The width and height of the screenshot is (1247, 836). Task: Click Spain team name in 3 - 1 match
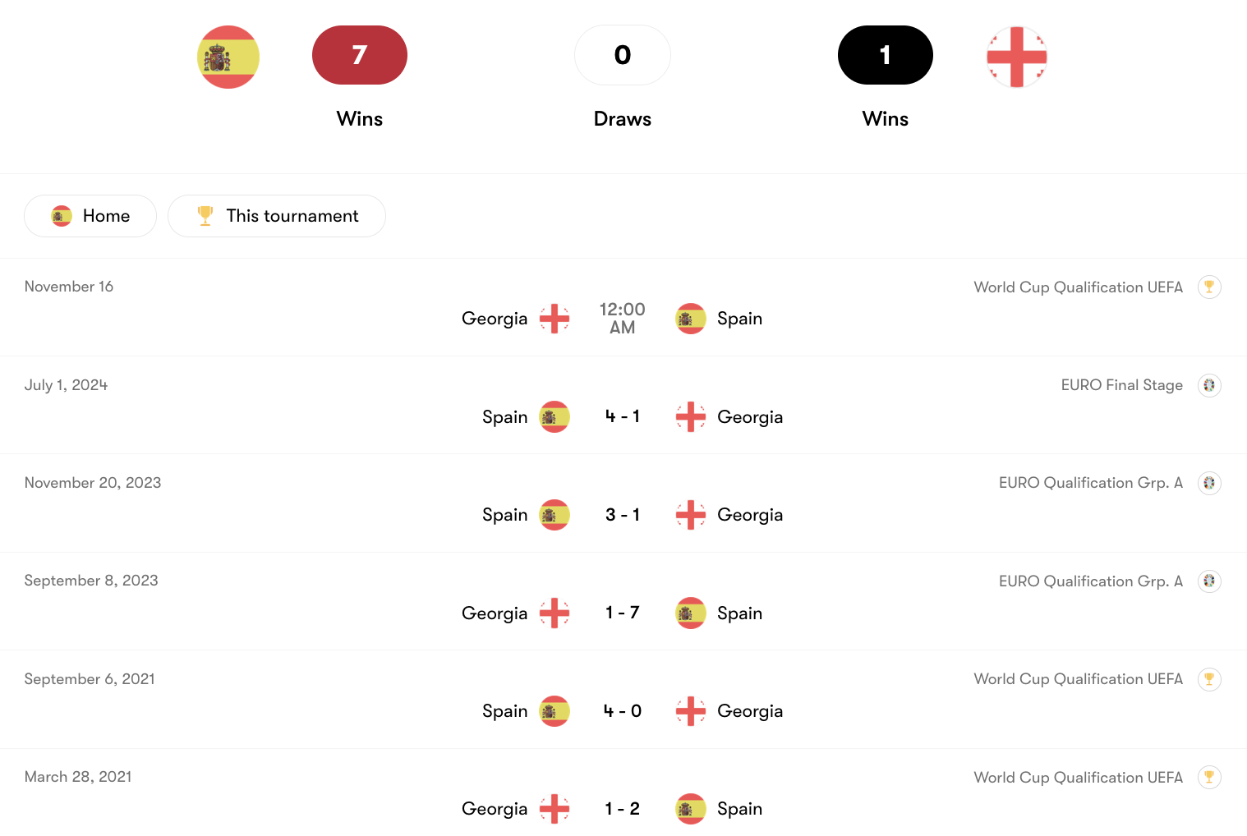point(504,515)
